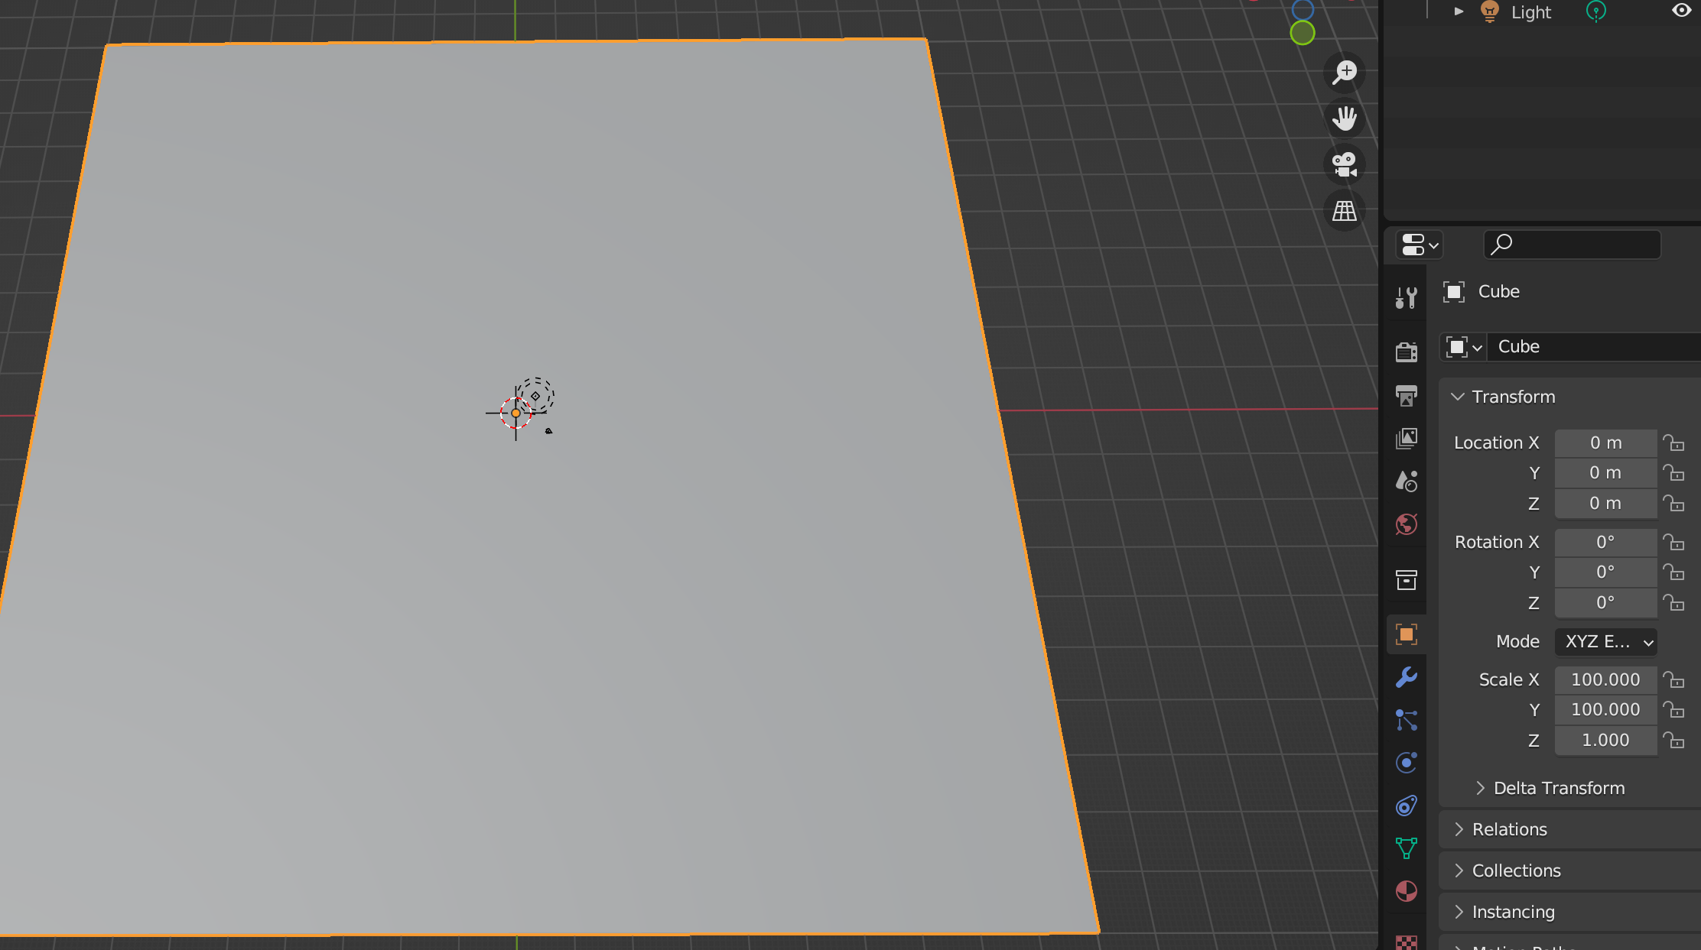Open the Tool properties tab
Viewport: 1701px width, 950px height.
1406,298
